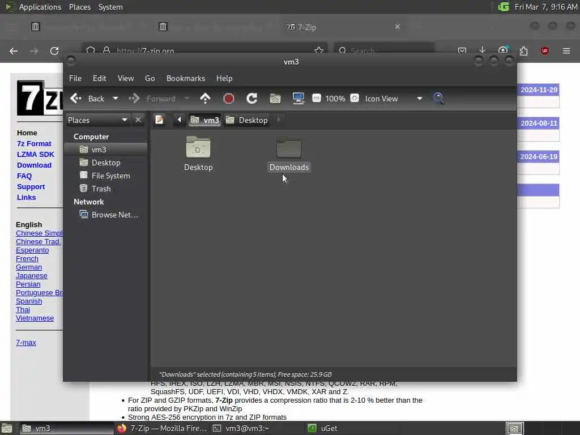Select the vm3 path bar button
The width and height of the screenshot is (580, 435).
pos(204,120)
